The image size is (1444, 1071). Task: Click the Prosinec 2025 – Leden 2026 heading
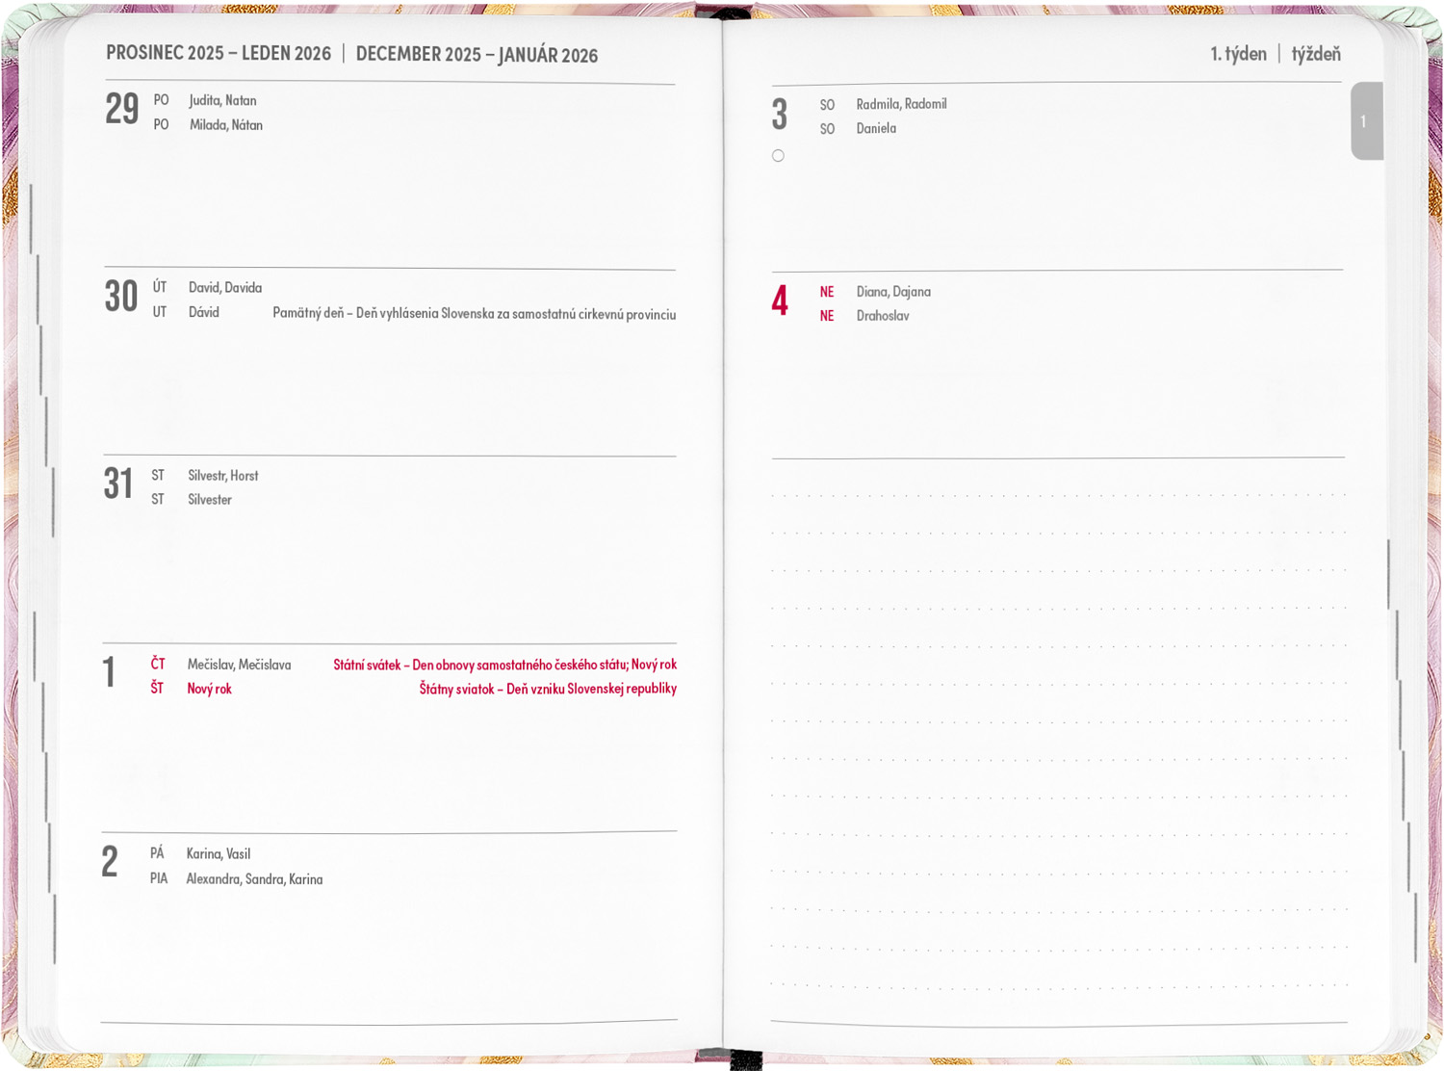pyautogui.click(x=219, y=54)
